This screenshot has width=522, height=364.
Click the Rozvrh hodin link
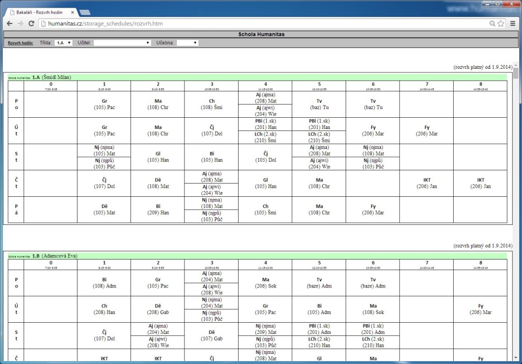(21, 43)
